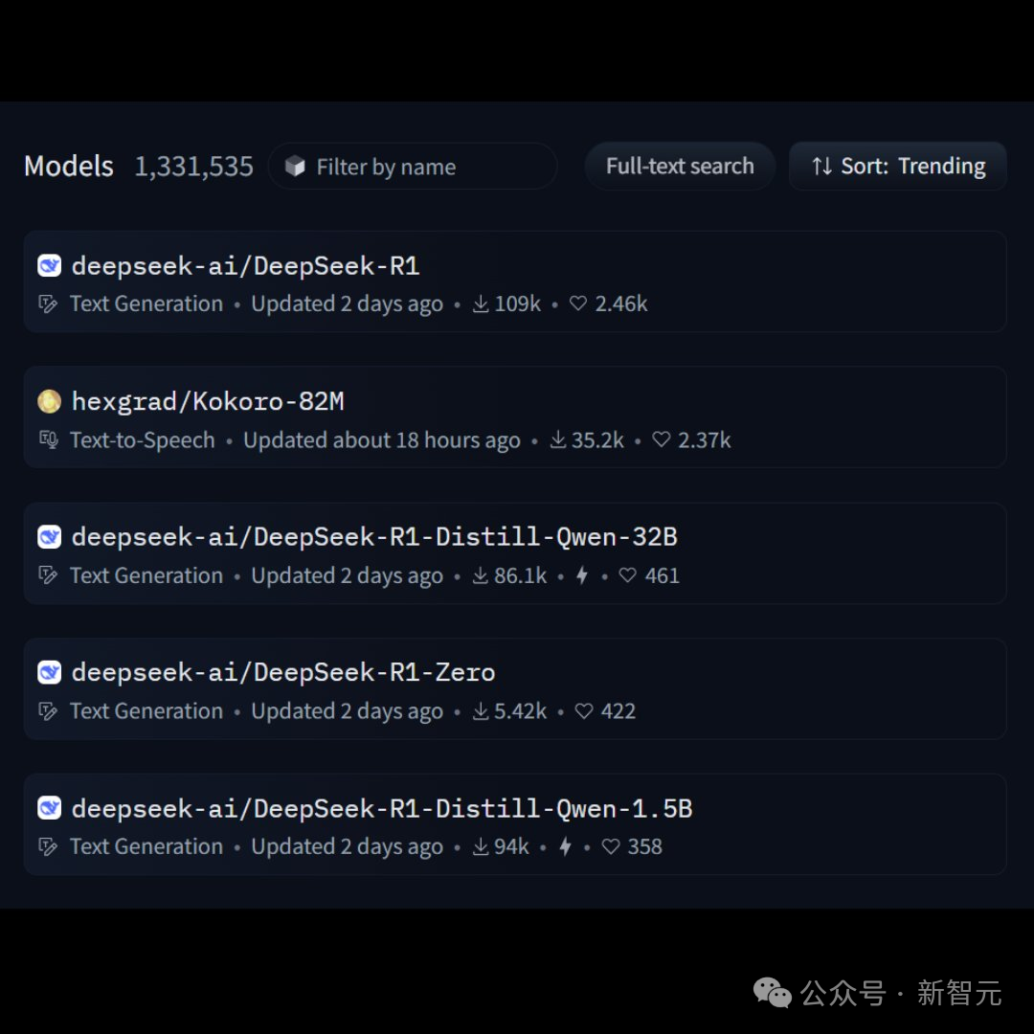Click the download icon next to 86.1k
This screenshot has width=1034, height=1034.
tap(481, 575)
